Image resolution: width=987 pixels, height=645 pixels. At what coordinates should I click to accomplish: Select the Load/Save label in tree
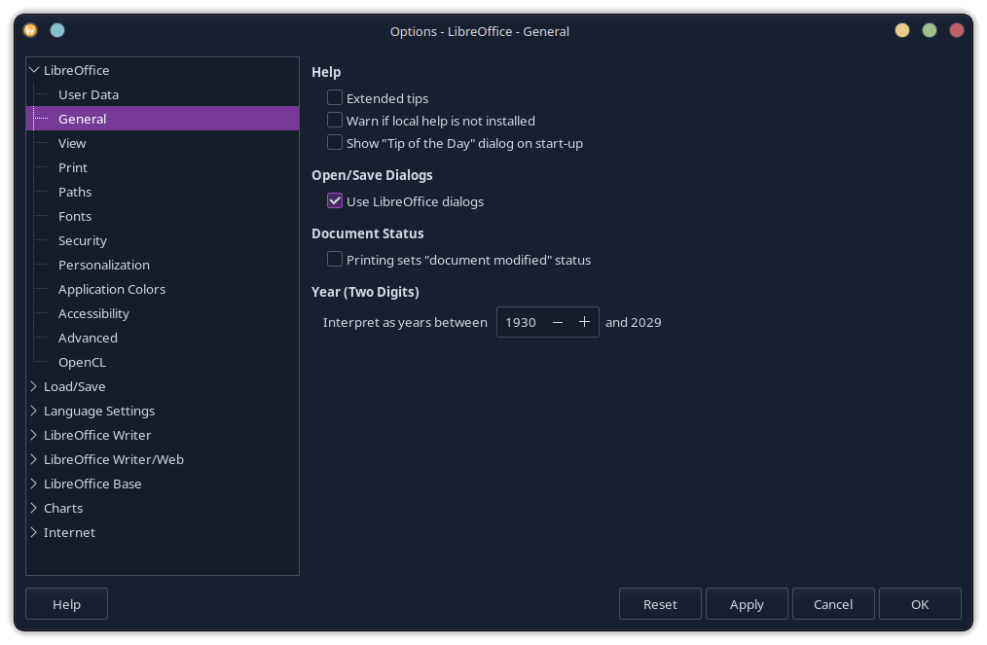pos(74,386)
